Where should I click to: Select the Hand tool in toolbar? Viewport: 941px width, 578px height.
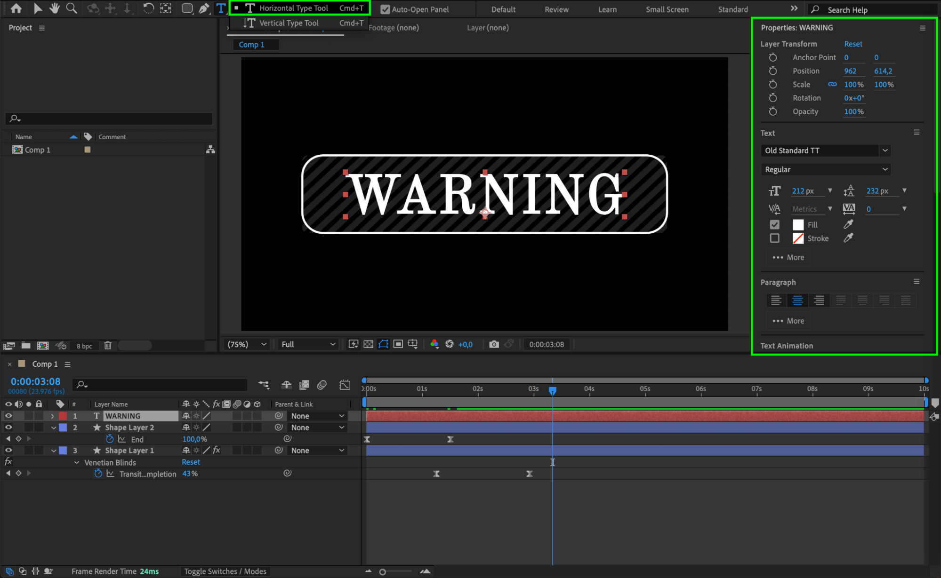click(x=55, y=8)
